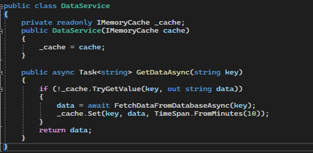Click the return keyword

(x=52, y=130)
